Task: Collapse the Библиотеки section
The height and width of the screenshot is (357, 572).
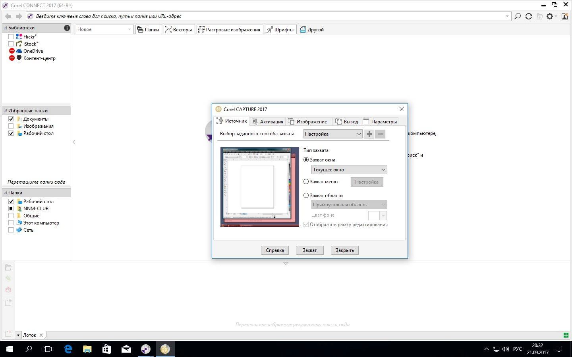Action: pos(6,28)
